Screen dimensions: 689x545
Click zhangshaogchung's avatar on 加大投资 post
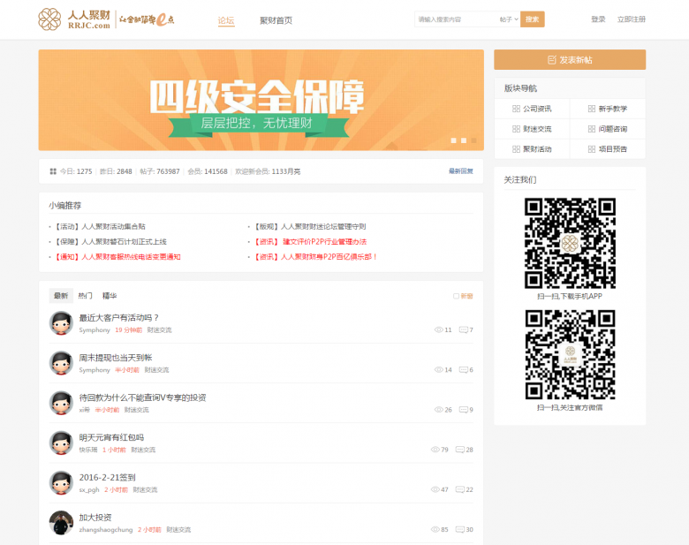pyautogui.click(x=61, y=522)
